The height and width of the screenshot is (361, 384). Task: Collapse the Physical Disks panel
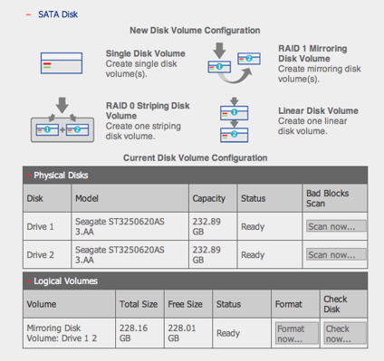pyautogui.click(x=29, y=176)
